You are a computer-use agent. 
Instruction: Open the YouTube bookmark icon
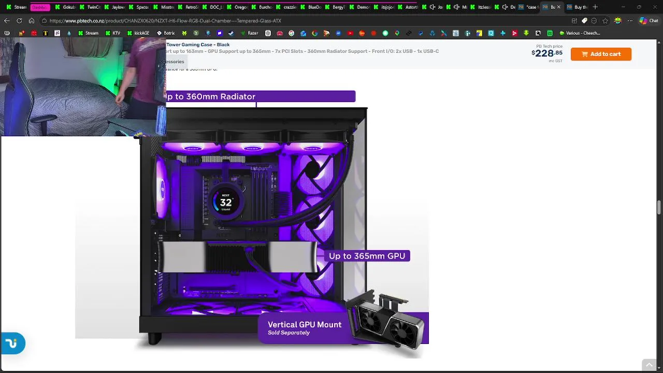pyautogui.click(x=350, y=33)
